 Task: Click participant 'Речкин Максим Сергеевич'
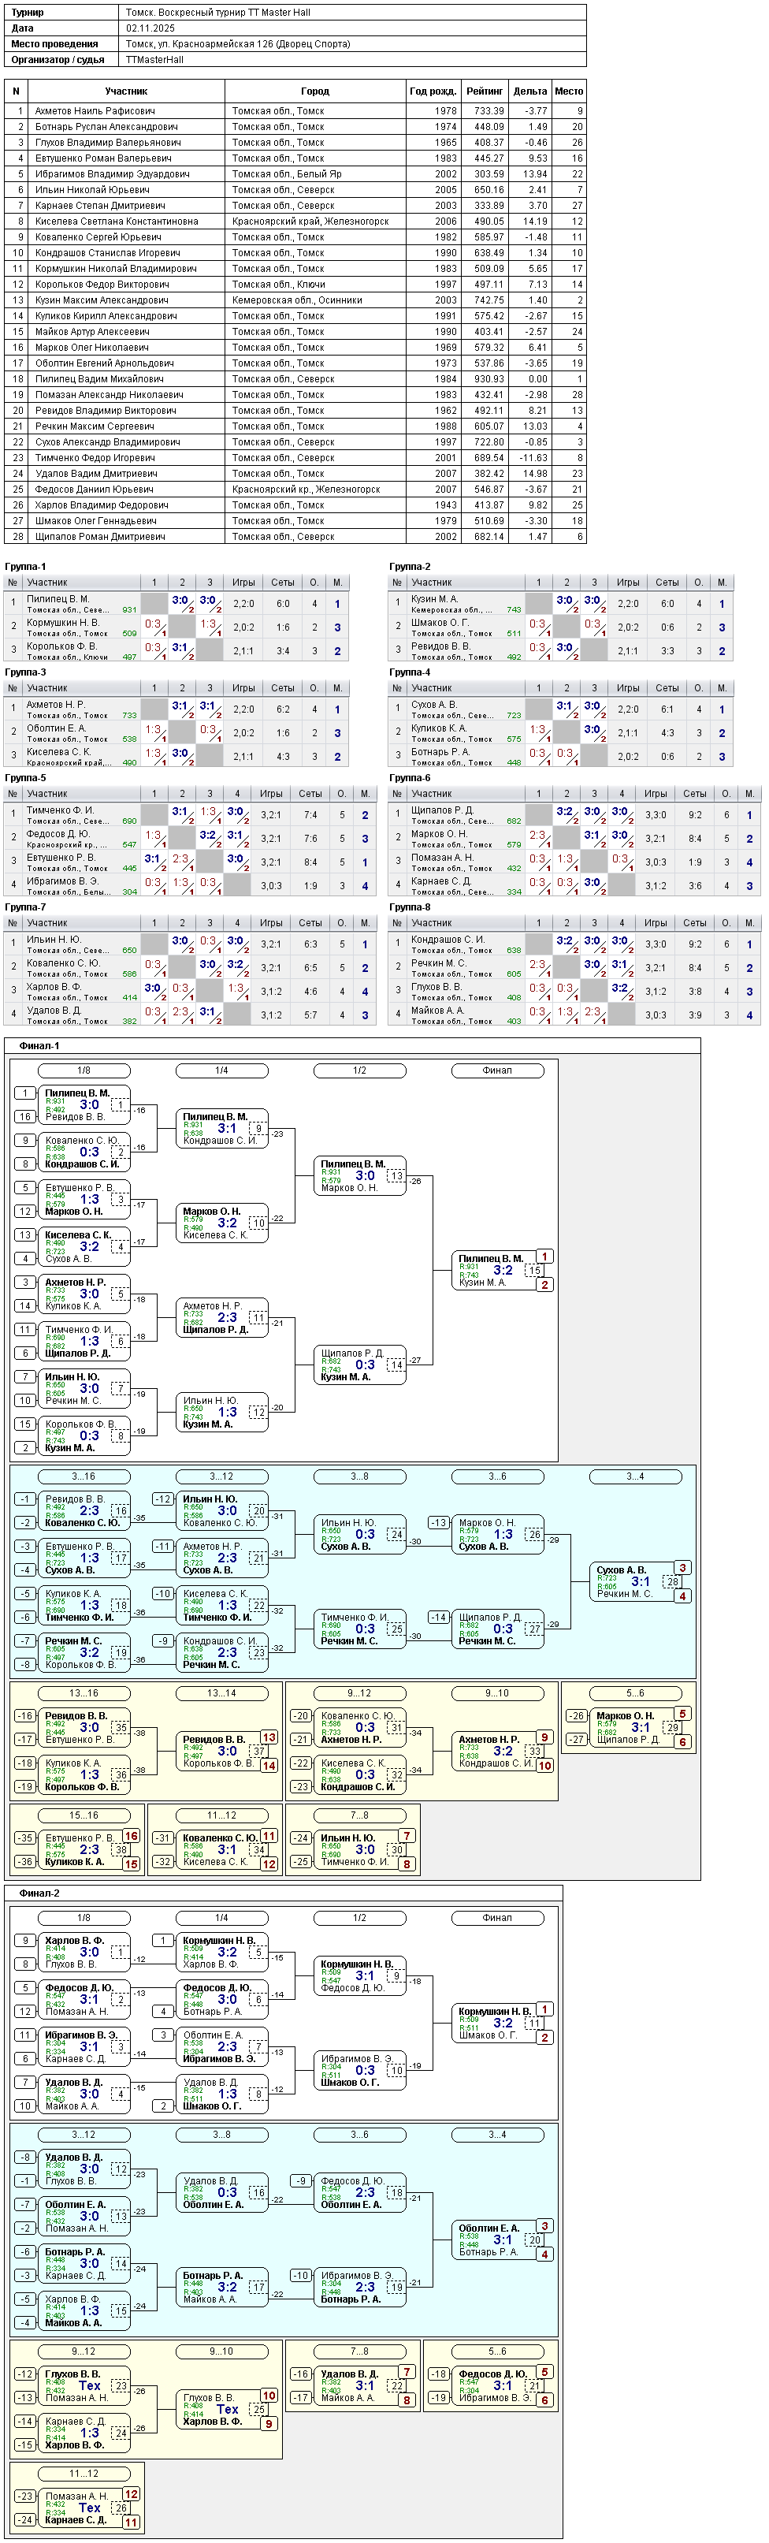coord(94,427)
